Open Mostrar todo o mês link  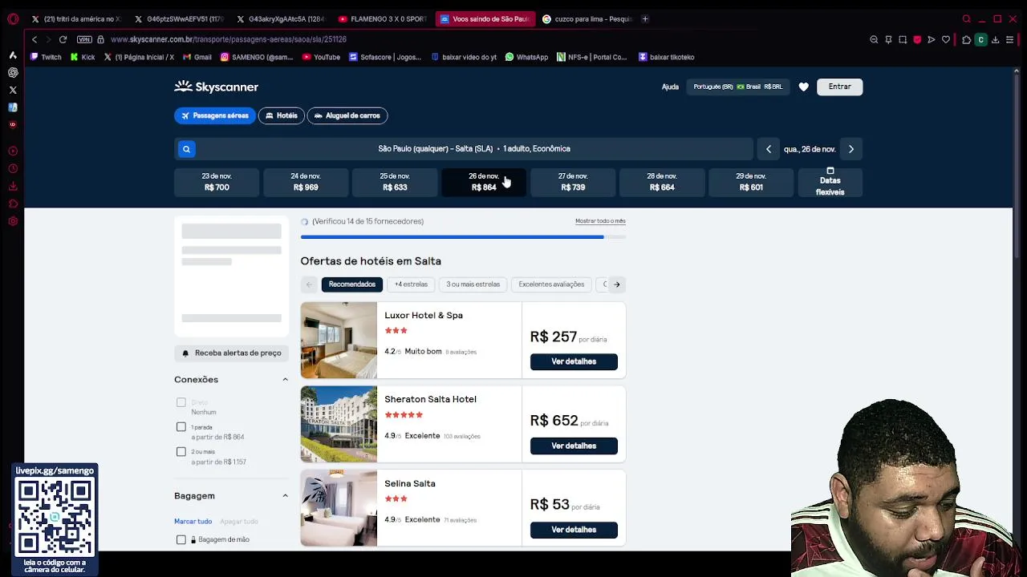[x=600, y=221]
